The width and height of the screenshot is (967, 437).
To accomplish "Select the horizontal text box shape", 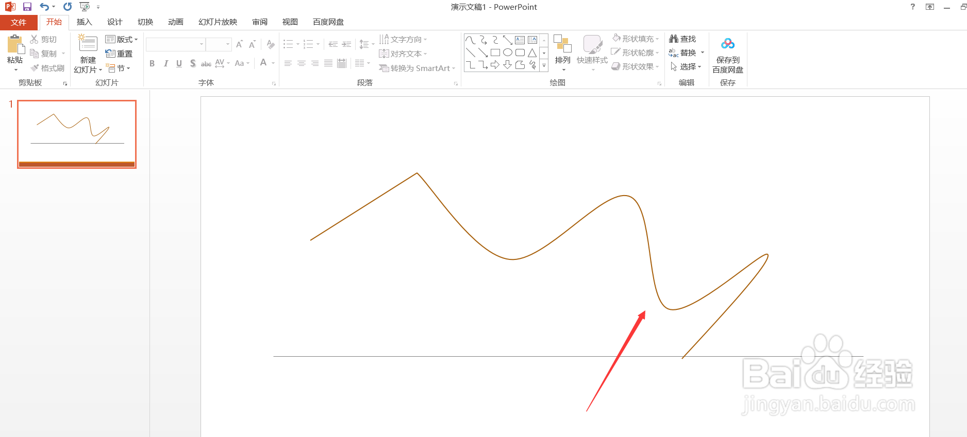I will click(520, 40).
